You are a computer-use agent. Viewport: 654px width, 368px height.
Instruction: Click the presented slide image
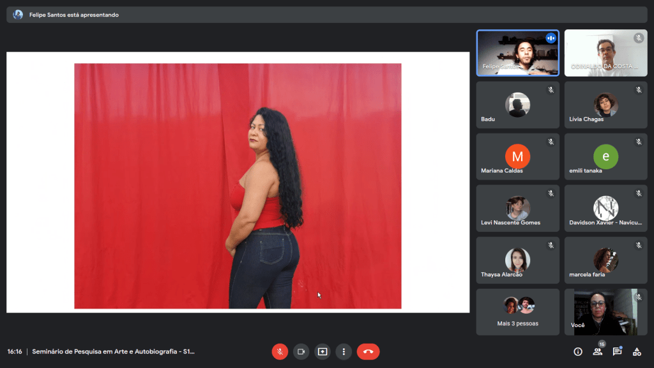[238, 185]
